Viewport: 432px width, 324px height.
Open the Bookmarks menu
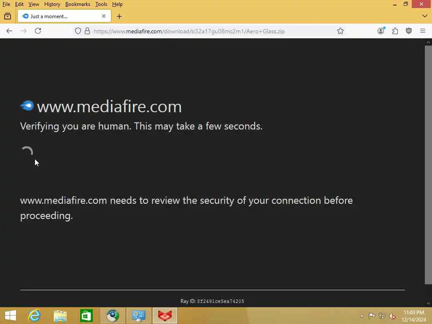[78, 4]
